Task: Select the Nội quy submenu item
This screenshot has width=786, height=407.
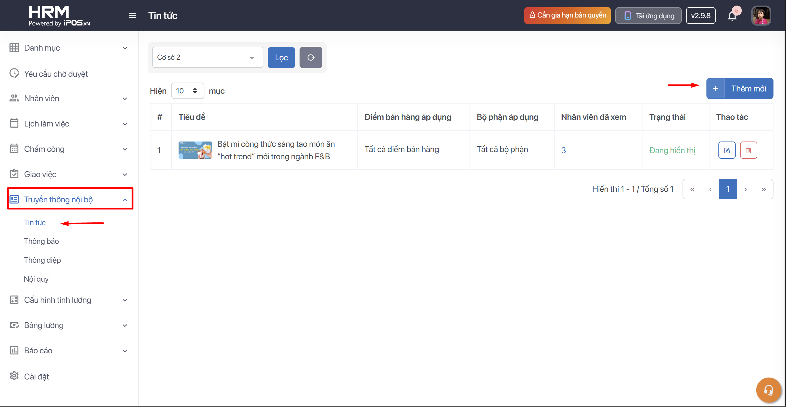Action: (36, 279)
